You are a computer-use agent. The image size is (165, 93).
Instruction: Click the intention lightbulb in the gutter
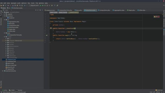click(51, 28)
